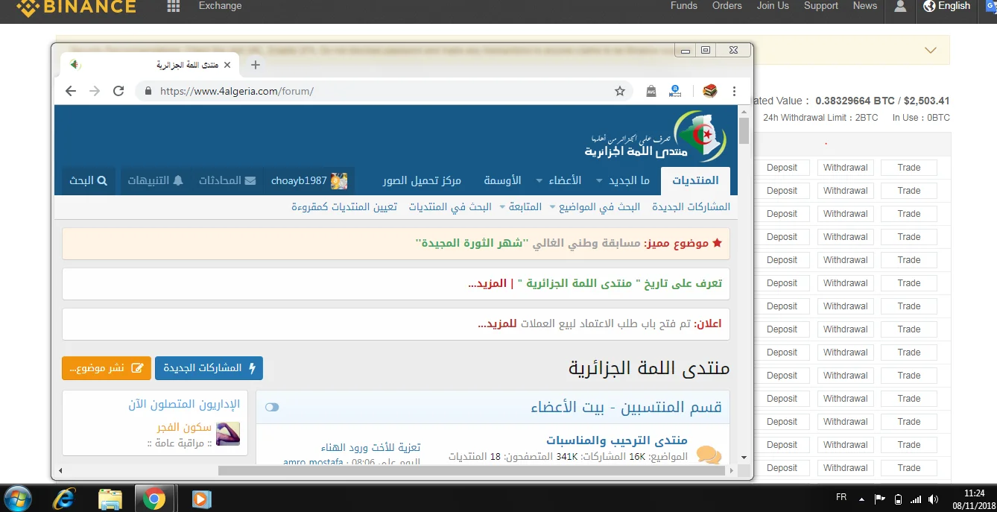Open the Binance user account icon
Viewport: 997px width, 512px height.
click(900, 6)
